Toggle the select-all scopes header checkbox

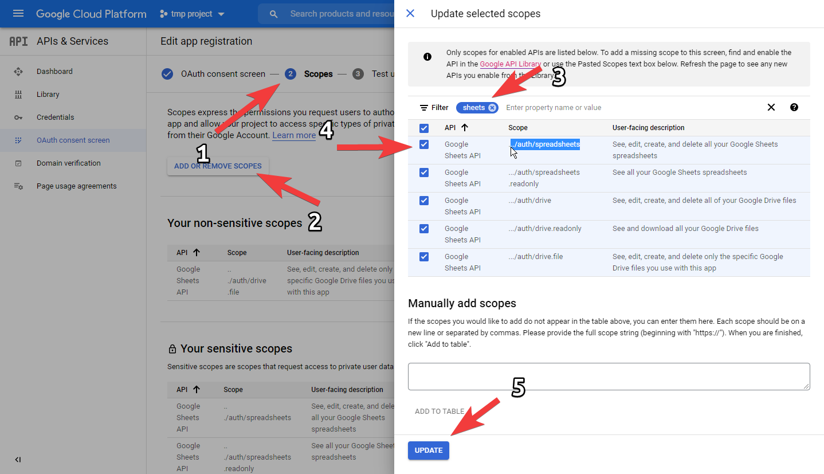424,128
